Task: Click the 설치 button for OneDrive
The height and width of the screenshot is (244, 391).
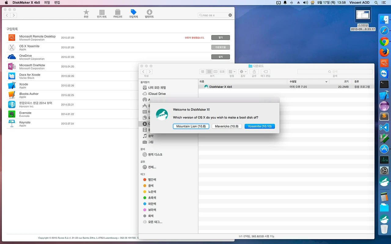Action: [x=221, y=57]
